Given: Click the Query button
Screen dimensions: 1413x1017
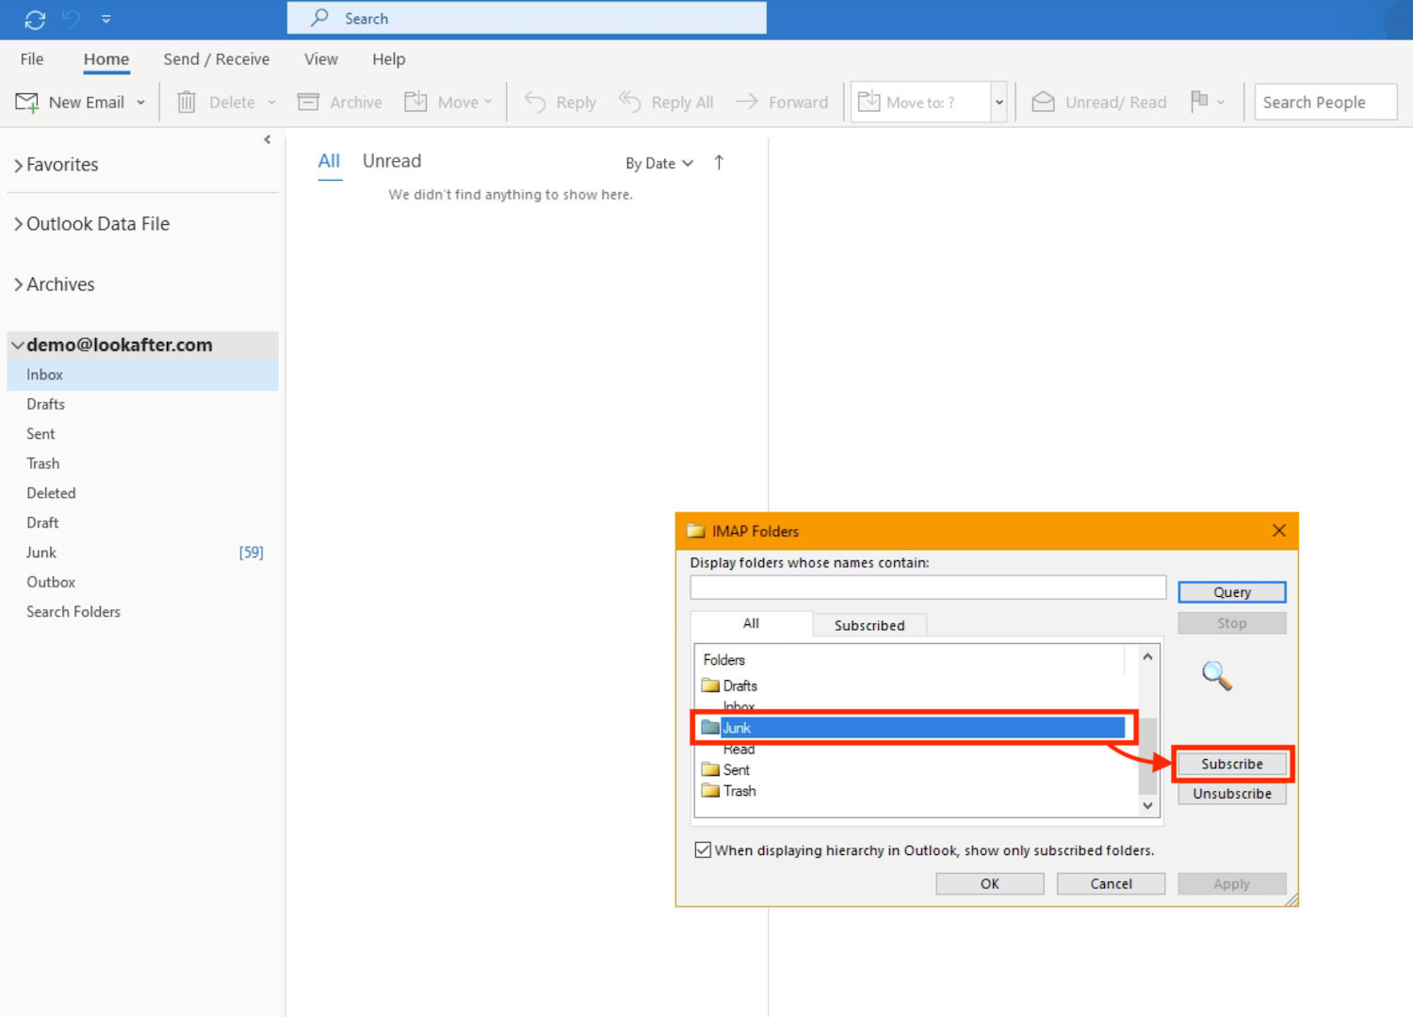Looking at the screenshot, I should tap(1231, 592).
